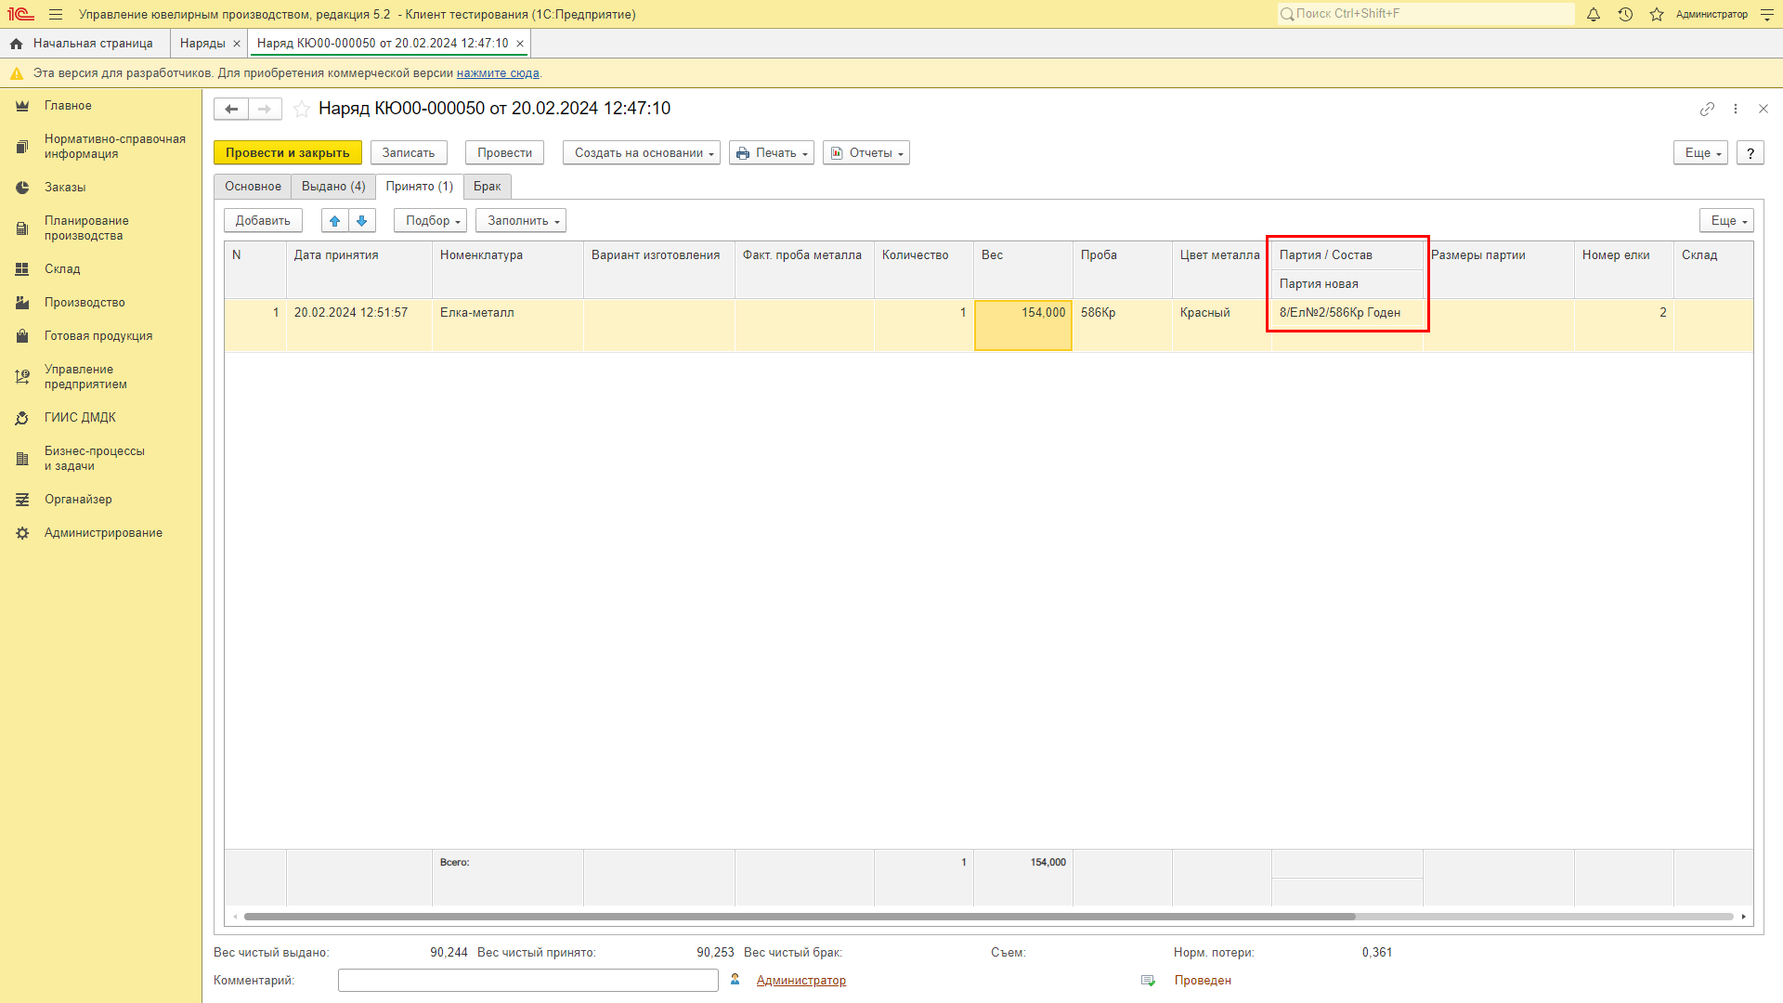Click Провести button
1783x1003 pixels.
[505, 153]
